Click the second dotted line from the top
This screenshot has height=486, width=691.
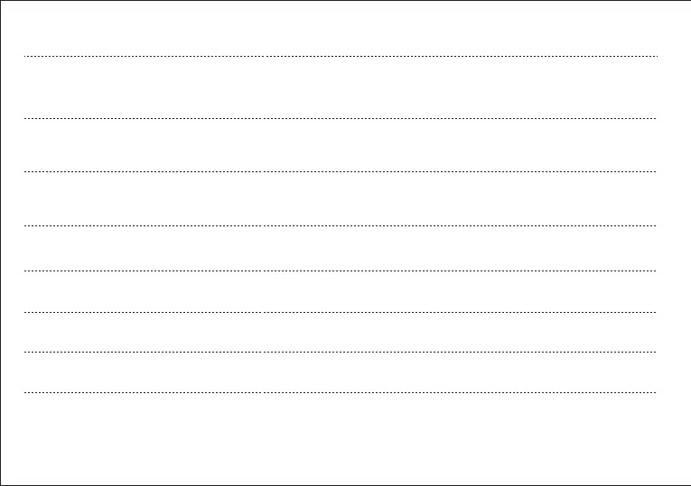341,118
